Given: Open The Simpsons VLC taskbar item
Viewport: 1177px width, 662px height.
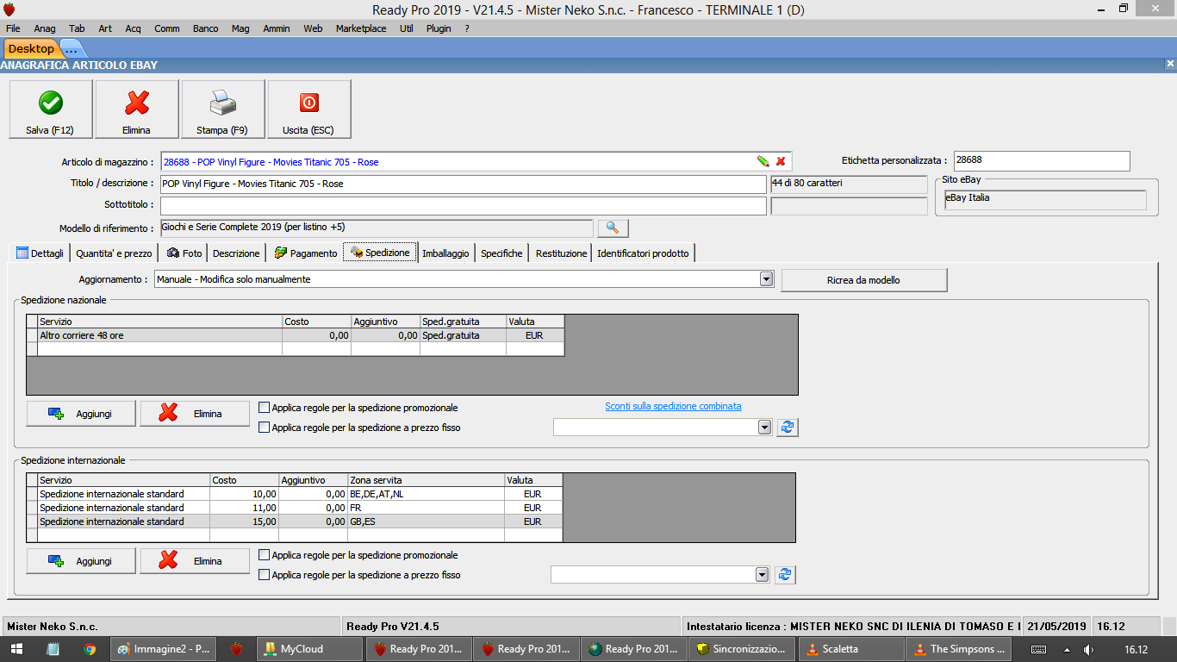Looking at the screenshot, I should pos(958,649).
